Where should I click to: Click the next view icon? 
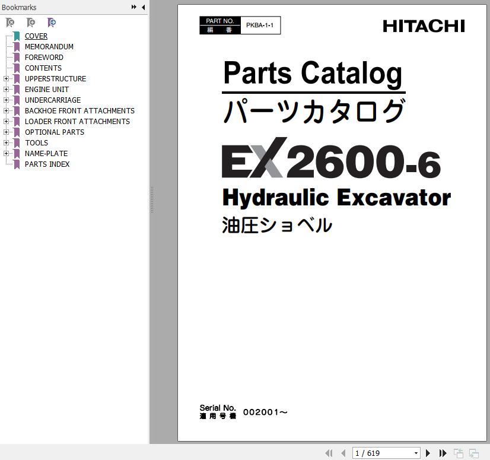[473, 453]
